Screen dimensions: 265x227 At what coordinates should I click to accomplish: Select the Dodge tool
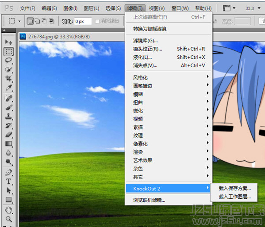(x=8, y=162)
